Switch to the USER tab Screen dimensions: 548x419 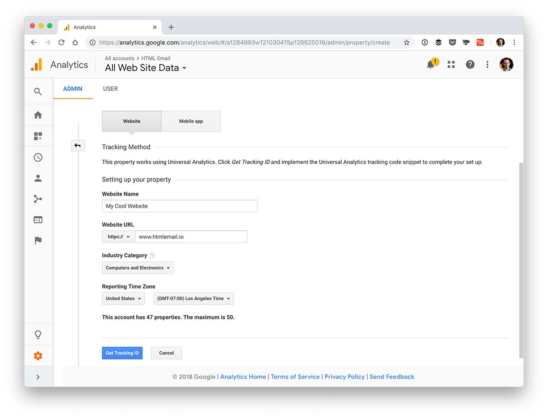(x=111, y=89)
